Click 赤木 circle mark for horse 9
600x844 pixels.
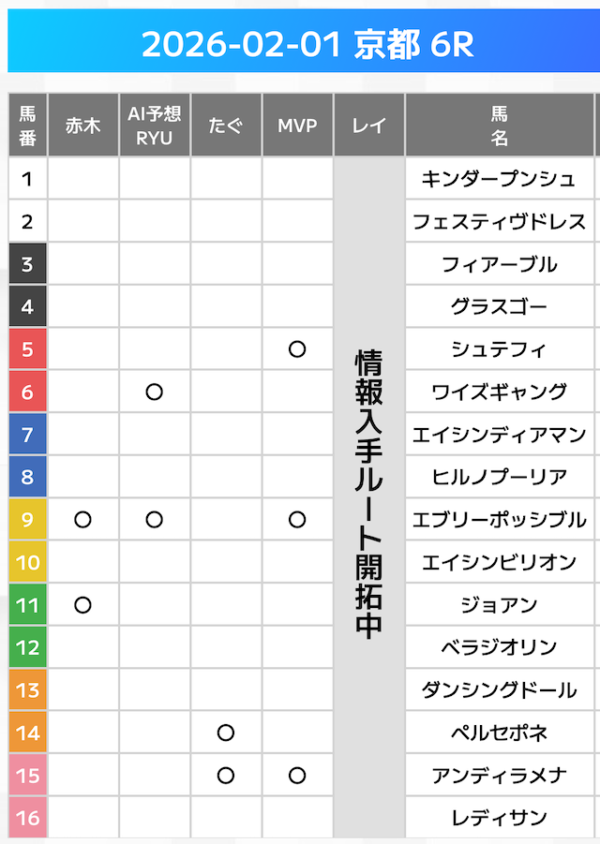point(82,519)
